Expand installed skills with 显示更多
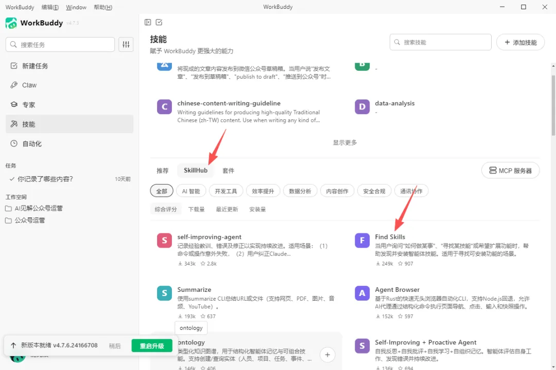556x370 pixels. point(345,143)
